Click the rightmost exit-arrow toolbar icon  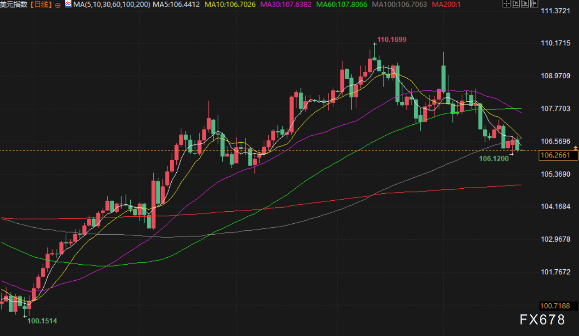[534, 3]
